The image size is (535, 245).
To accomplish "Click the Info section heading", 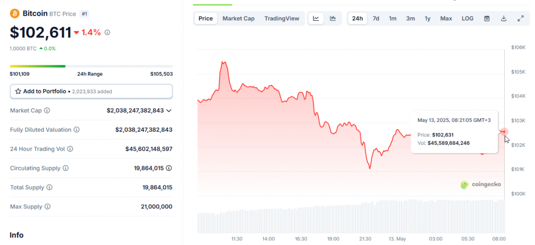I will pyautogui.click(x=16, y=235).
